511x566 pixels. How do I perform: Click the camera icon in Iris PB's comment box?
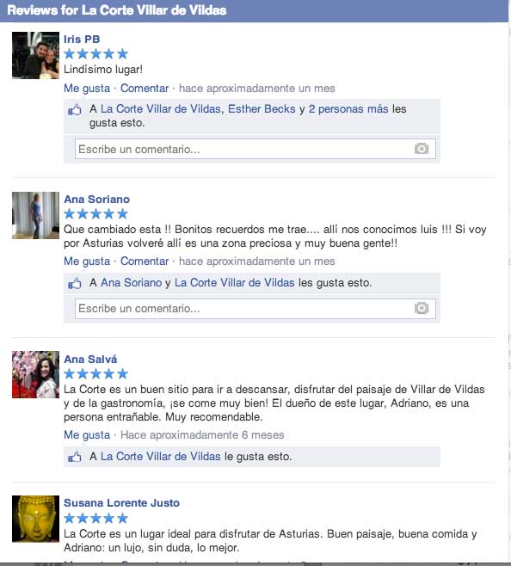422,148
